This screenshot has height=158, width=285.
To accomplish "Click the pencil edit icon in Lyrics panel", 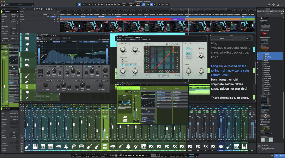I will coord(250,38).
